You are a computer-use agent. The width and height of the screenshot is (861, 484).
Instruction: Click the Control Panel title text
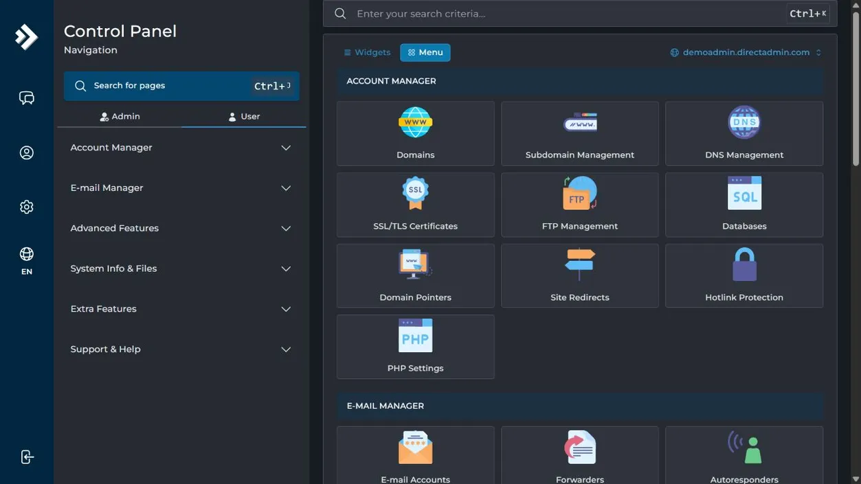(120, 31)
